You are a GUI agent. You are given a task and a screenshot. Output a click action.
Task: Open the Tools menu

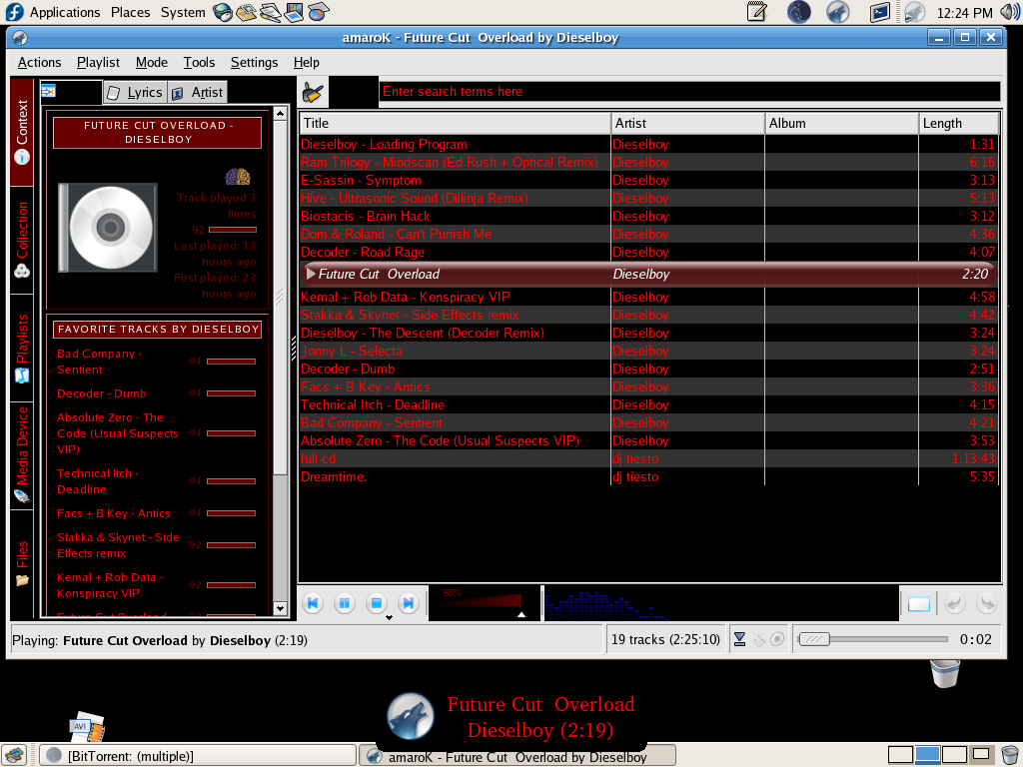(x=199, y=63)
